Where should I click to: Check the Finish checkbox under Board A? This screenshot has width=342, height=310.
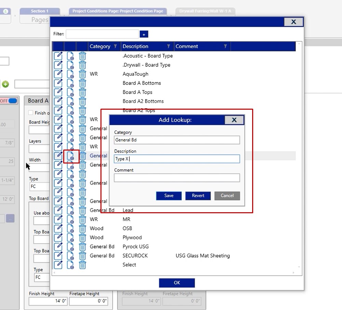[31, 113]
